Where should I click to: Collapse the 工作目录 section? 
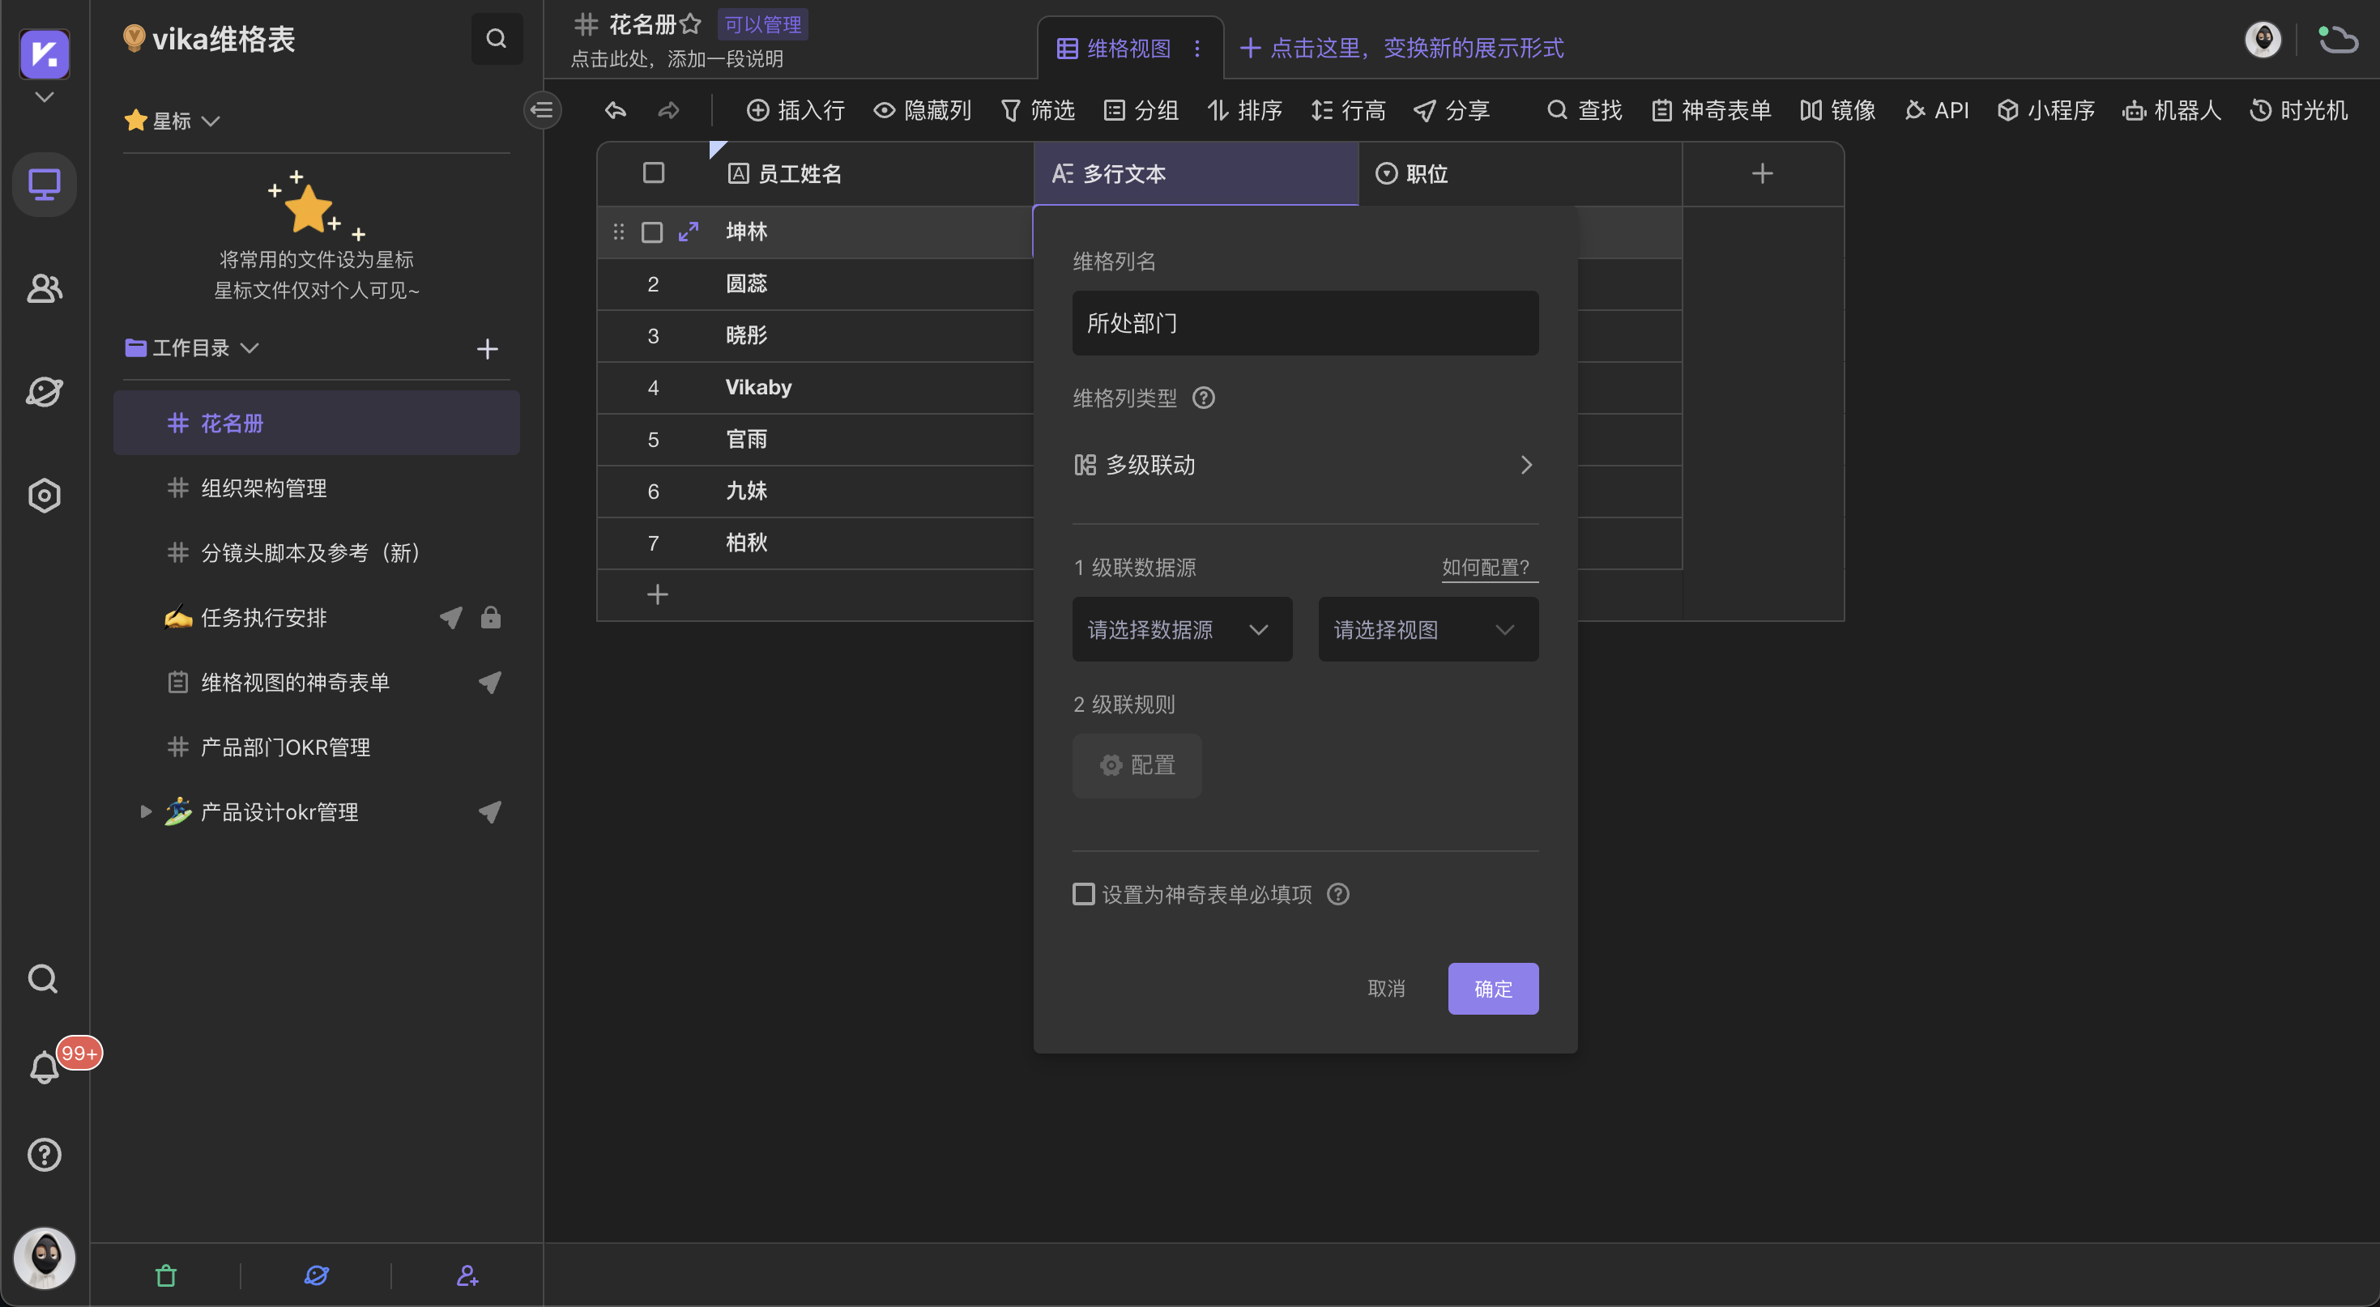[250, 348]
